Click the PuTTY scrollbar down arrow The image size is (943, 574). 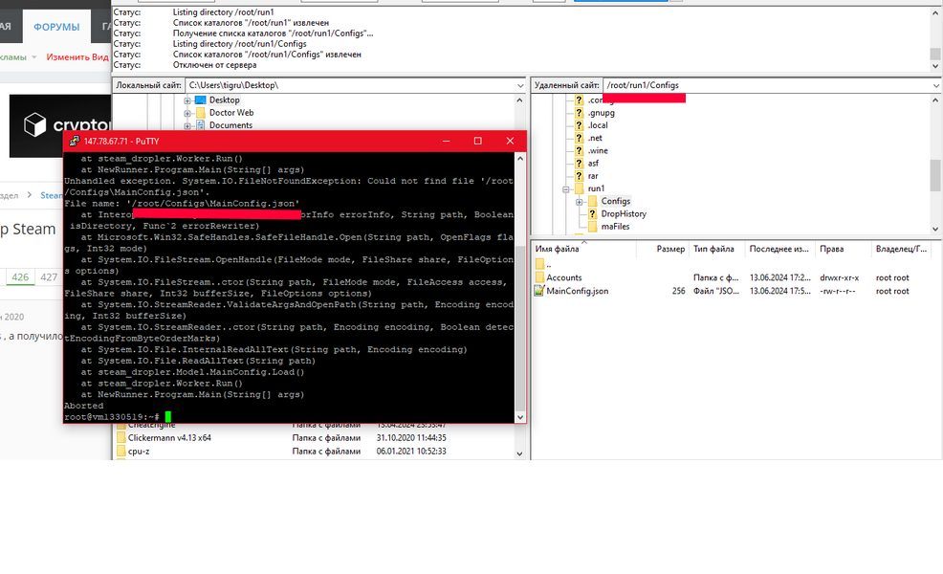pos(520,417)
